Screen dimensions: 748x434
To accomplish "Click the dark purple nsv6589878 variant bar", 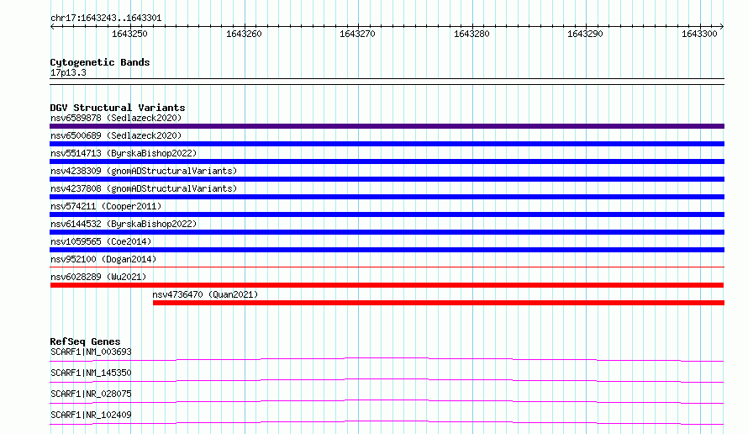I will click(387, 126).
